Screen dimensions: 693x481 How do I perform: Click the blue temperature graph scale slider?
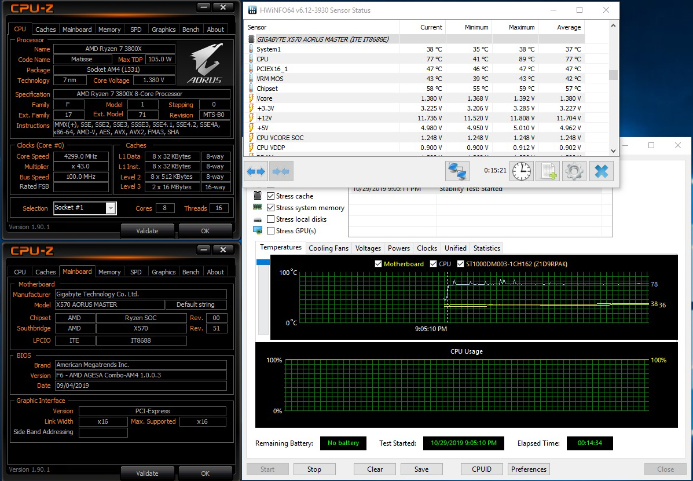point(263,263)
